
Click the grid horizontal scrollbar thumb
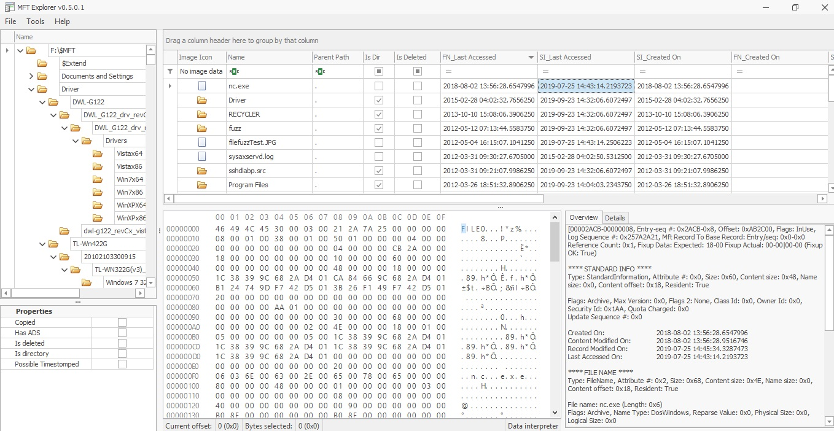[359, 199]
